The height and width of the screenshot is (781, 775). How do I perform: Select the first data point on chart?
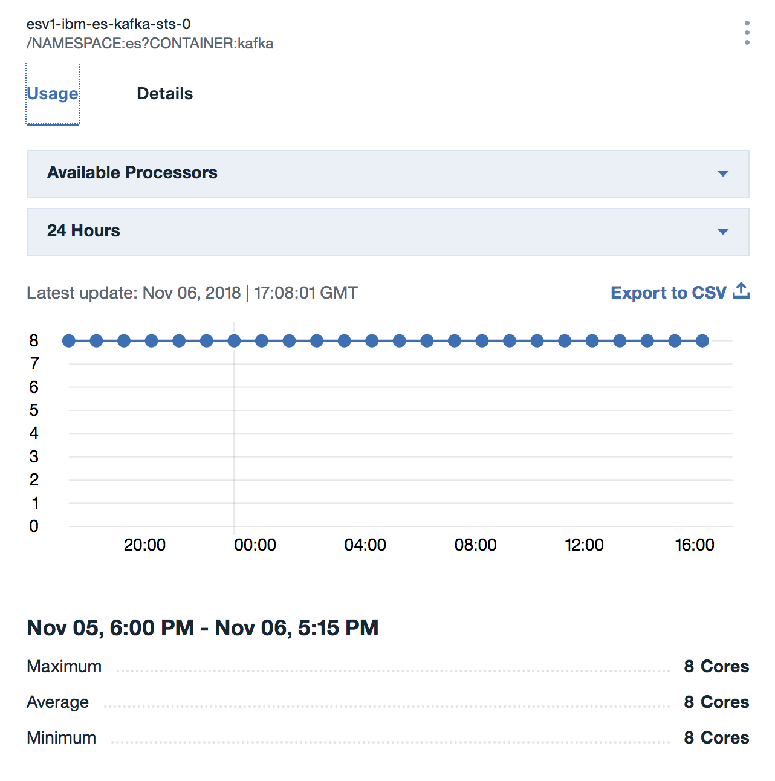point(69,341)
